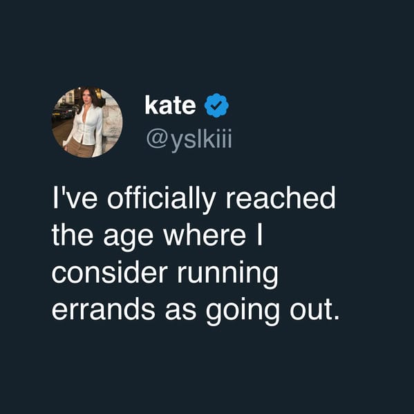
Task: Click the word "officially" in the tweet
Action: point(161,198)
